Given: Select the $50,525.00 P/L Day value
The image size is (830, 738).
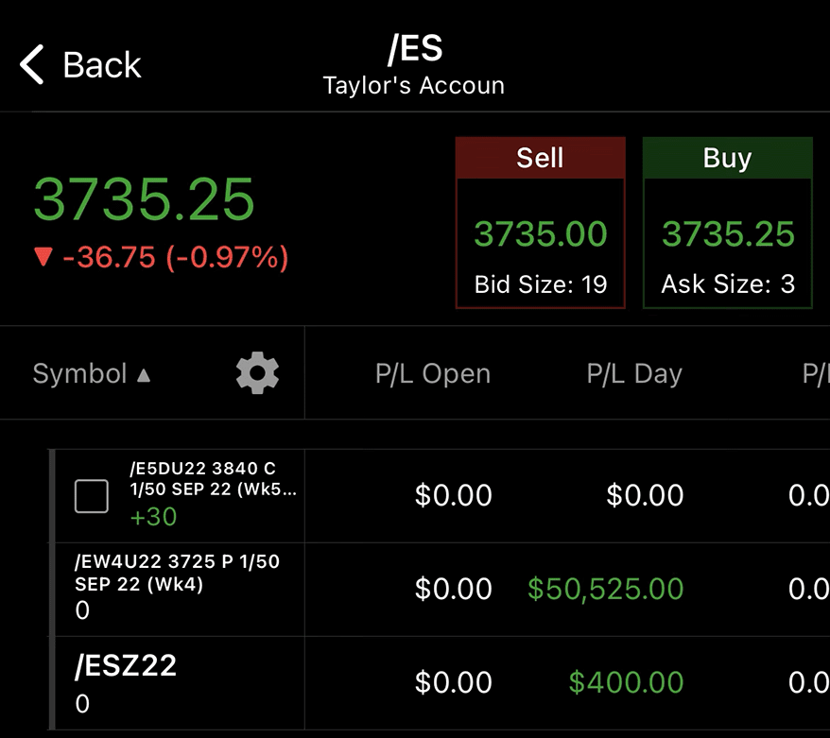Looking at the screenshot, I should click(605, 589).
